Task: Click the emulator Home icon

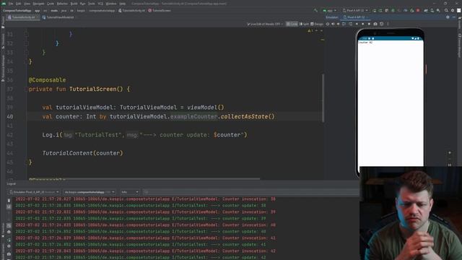Action: pyautogui.click(x=362, y=24)
